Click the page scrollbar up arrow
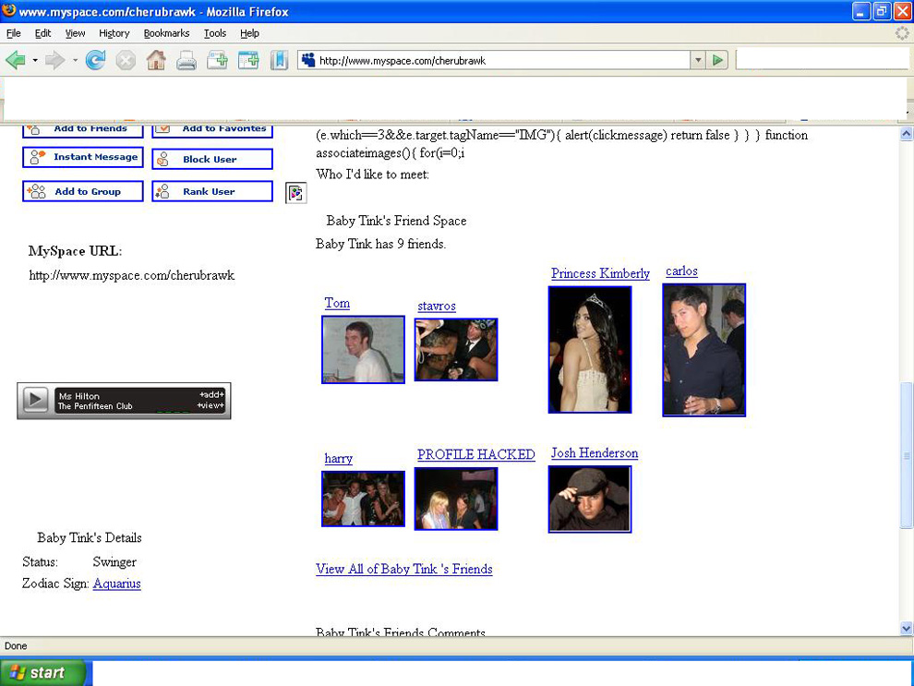This screenshot has height=686, width=914. [x=907, y=134]
